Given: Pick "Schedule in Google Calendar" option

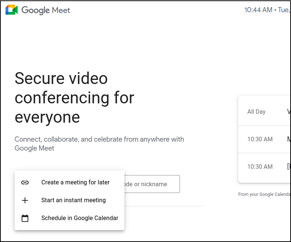Looking at the screenshot, I should (x=80, y=218).
